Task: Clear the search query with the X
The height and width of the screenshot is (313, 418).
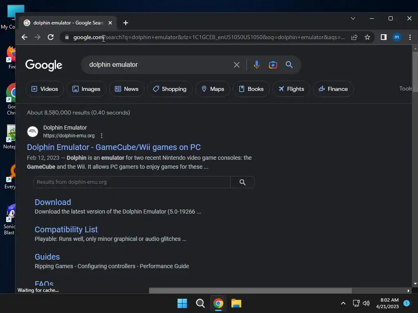Action: (x=236, y=65)
